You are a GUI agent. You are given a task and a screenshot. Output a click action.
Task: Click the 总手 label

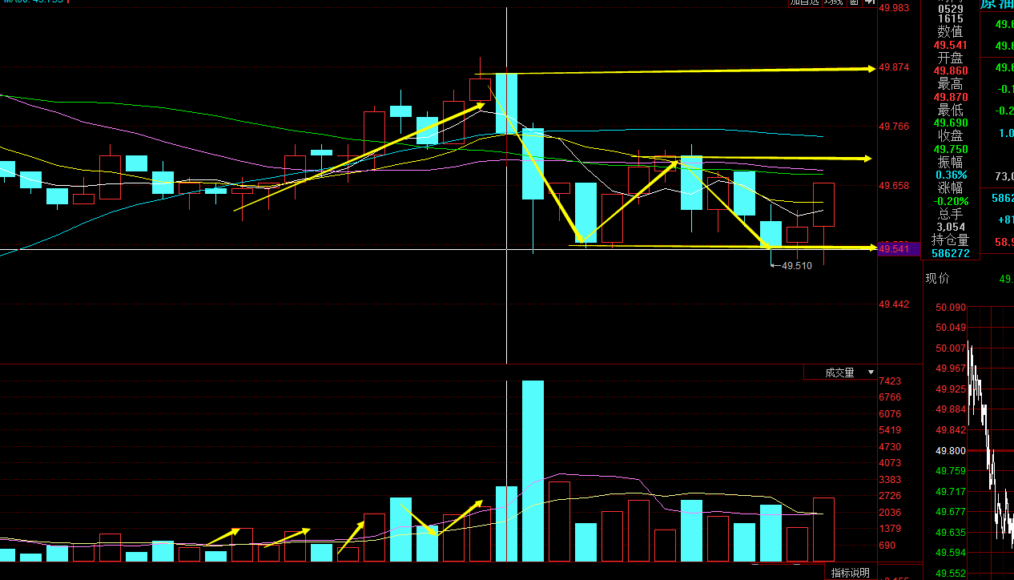[951, 214]
